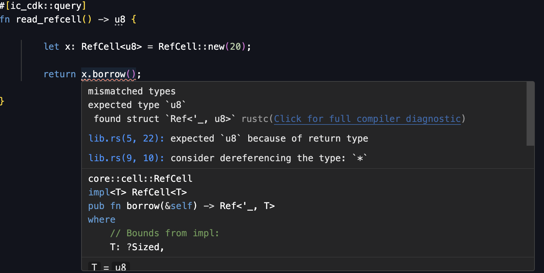Viewport: 544px width, 273px height.
Task: Click the core::cell::RefCell path in popup
Action: (x=140, y=178)
